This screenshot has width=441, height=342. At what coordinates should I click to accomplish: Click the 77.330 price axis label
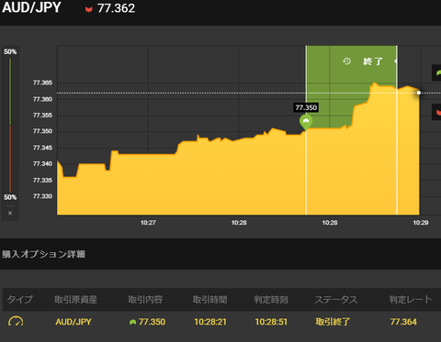pos(42,196)
